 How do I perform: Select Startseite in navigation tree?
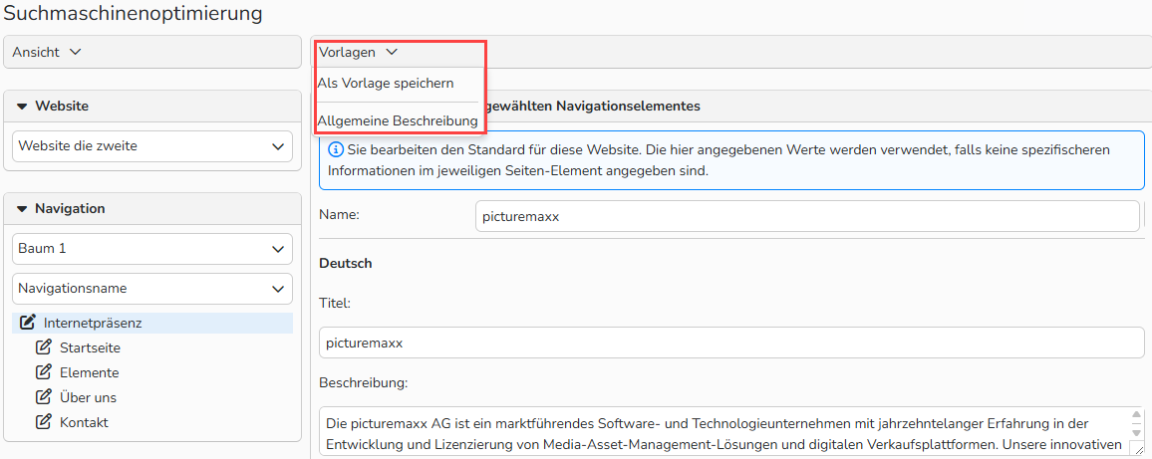pos(90,347)
